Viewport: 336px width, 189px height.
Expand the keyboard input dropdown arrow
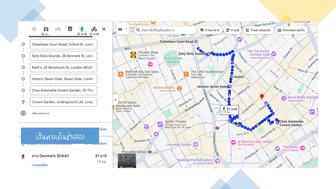coord(126,29)
